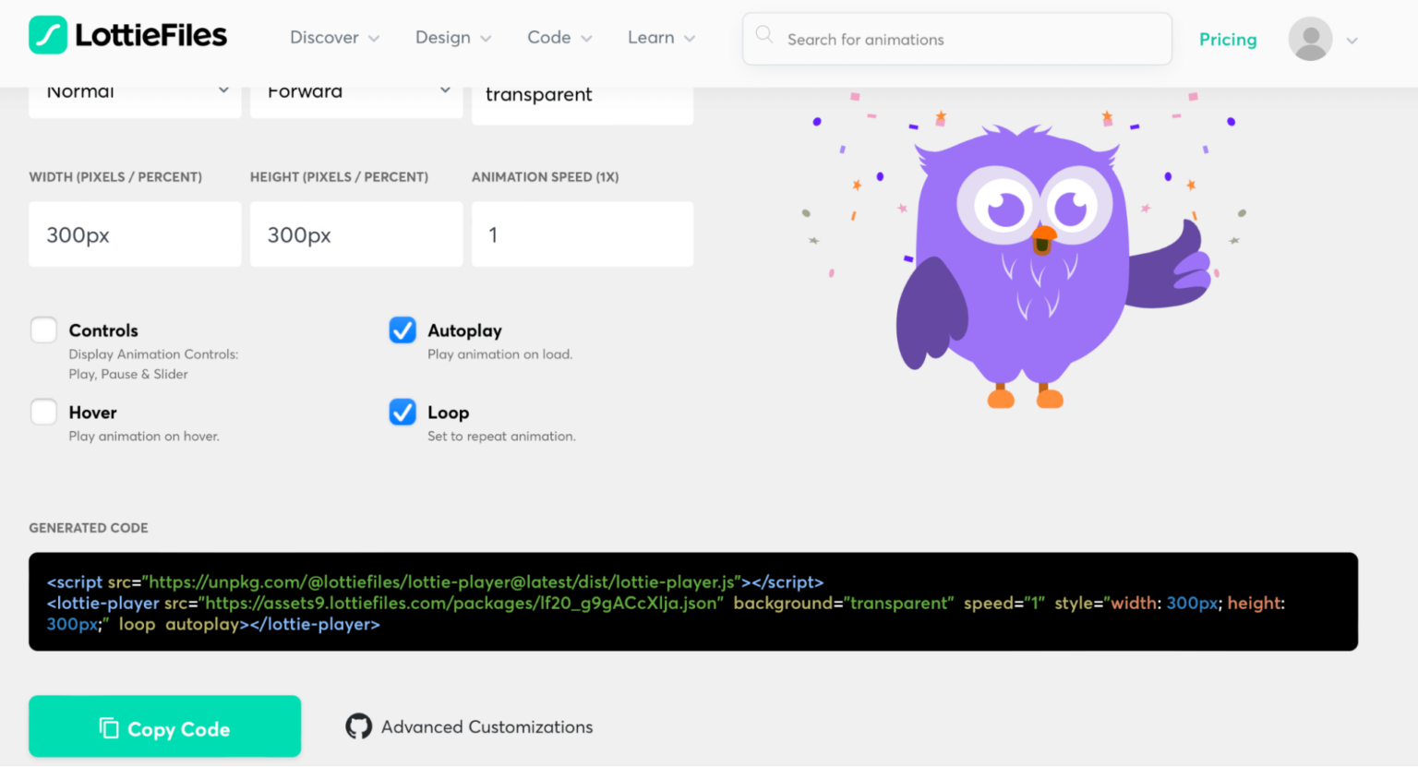Image resolution: width=1418 pixels, height=767 pixels.
Task: Click the transparent background color field
Action: pos(582,93)
